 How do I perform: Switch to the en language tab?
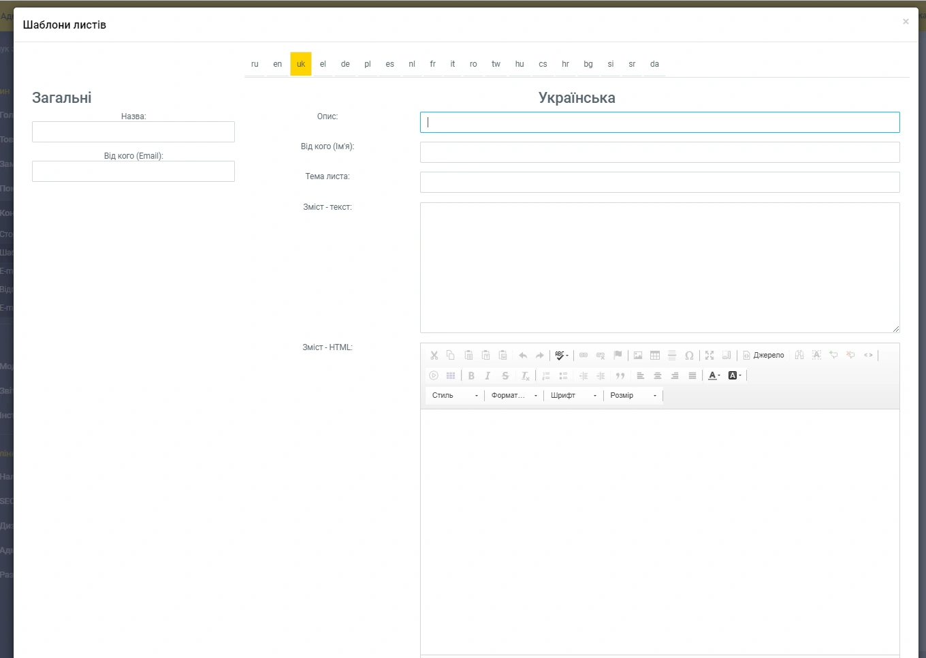click(x=277, y=64)
